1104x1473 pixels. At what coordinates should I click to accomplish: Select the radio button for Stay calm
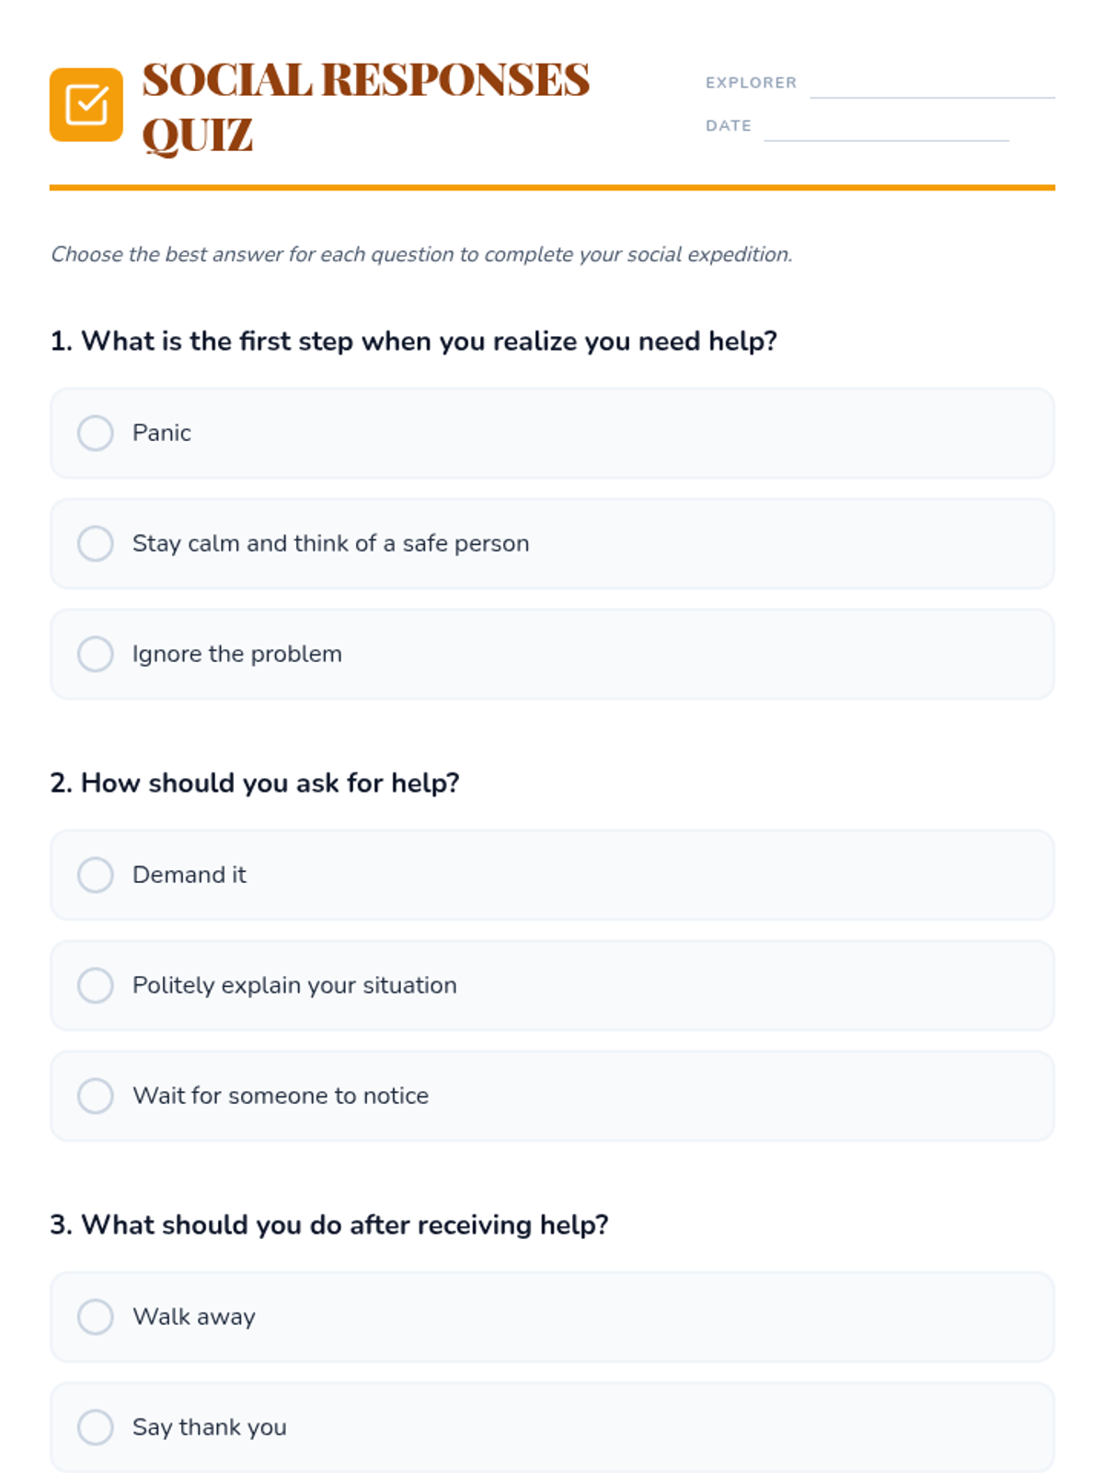click(96, 543)
